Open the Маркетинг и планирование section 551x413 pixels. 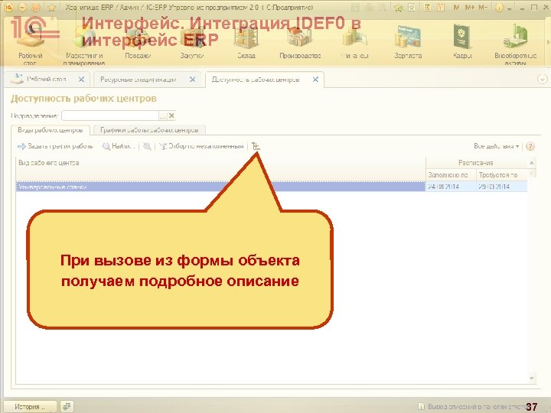[x=84, y=44]
